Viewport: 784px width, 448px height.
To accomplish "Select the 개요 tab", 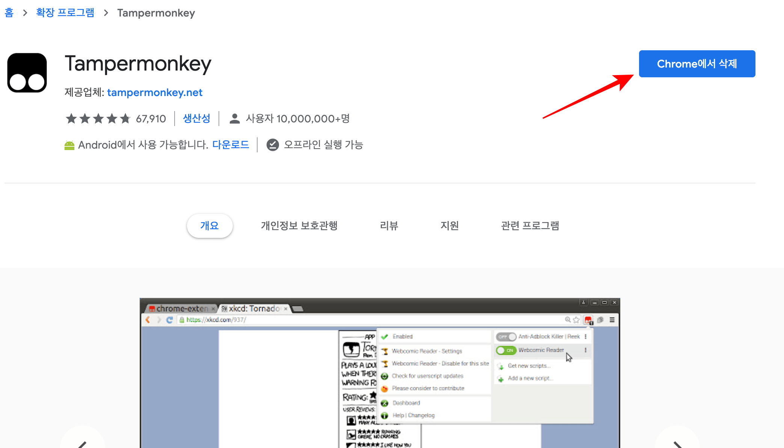I will 210,226.
